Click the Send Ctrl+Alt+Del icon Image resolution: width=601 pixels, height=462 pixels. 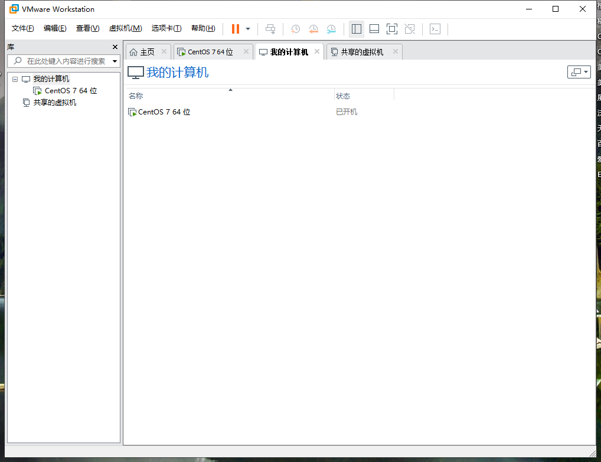tap(270, 29)
